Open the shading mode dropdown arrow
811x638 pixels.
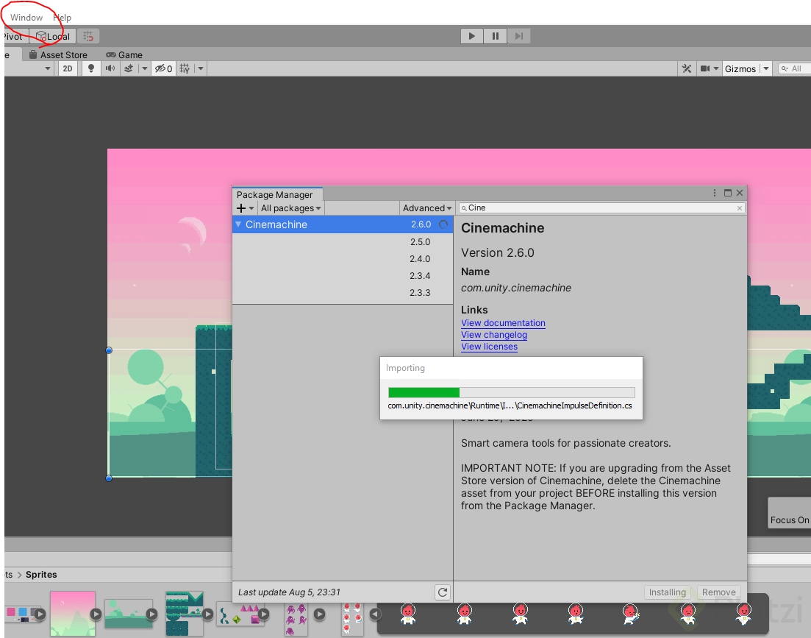tap(48, 68)
